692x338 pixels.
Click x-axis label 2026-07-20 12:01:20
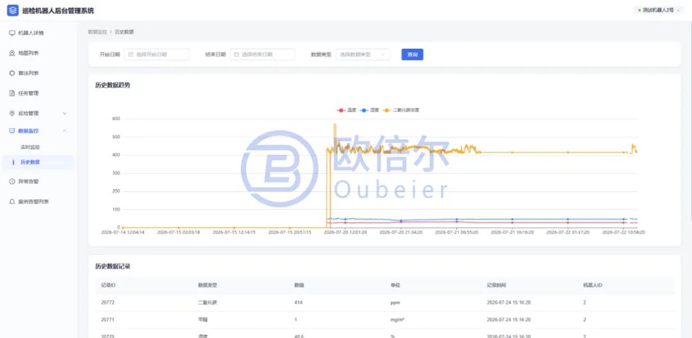[345, 232]
